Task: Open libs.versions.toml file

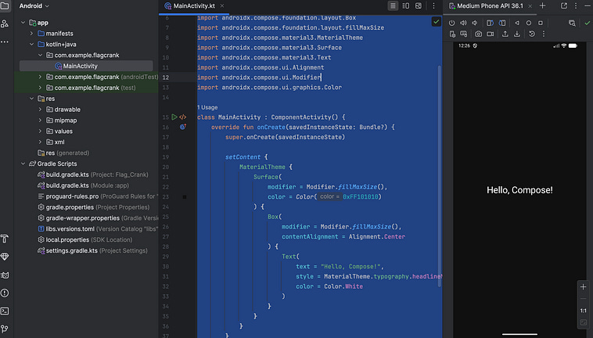Action: tap(99, 228)
